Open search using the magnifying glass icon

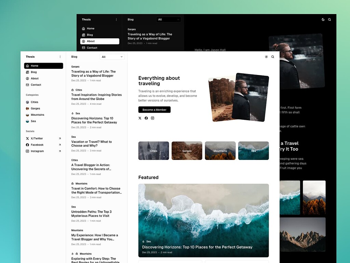[272, 57]
